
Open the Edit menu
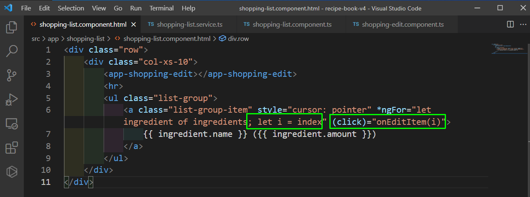pyautogui.click(x=44, y=8)
